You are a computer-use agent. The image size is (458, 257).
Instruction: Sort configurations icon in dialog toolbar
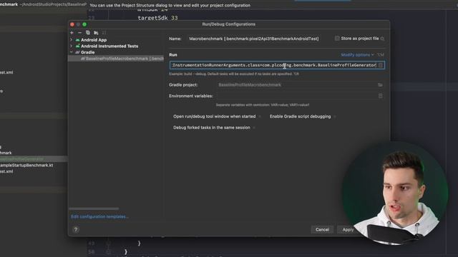click(x=104, y=33)
